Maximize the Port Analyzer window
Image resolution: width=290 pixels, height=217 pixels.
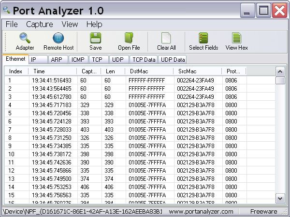263,11
